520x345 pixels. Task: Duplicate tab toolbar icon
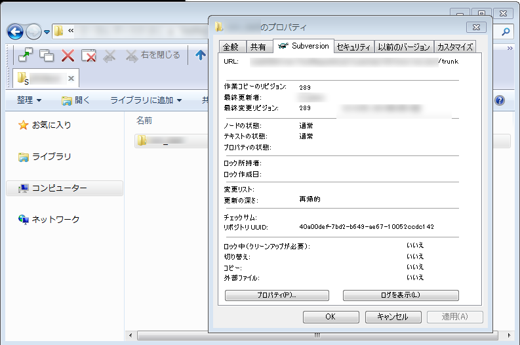(47, 55)
